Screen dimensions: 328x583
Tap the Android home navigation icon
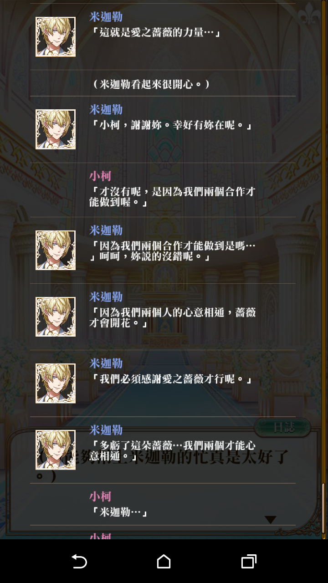point(164,562)
